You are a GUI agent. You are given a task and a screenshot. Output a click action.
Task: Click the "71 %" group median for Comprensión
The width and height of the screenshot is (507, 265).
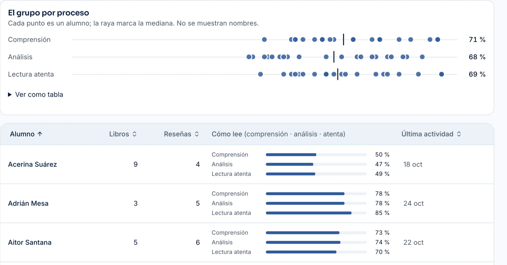click(477, 40)
